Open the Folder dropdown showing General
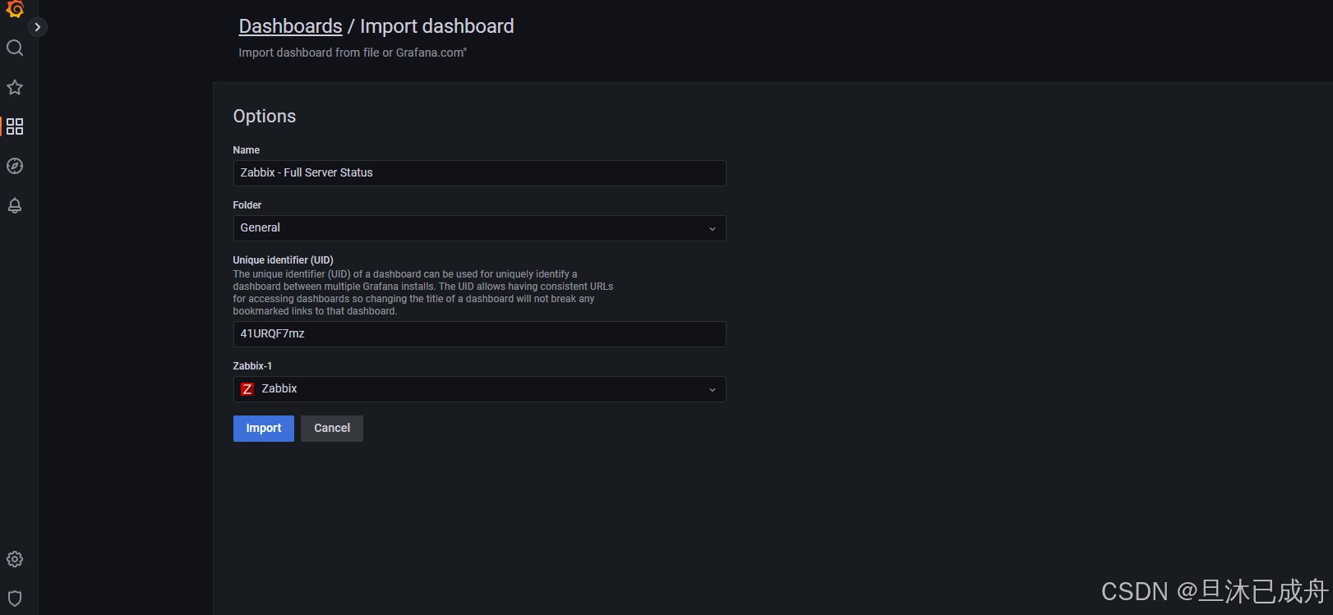 click(479, 228)
